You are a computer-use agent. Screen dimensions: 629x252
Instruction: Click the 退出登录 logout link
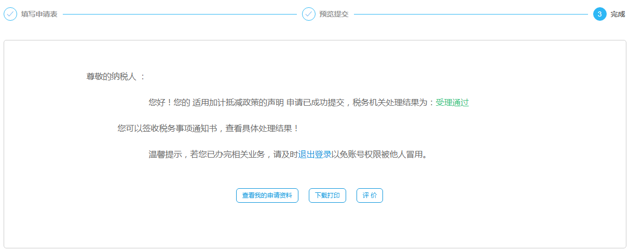pos(314,155)
